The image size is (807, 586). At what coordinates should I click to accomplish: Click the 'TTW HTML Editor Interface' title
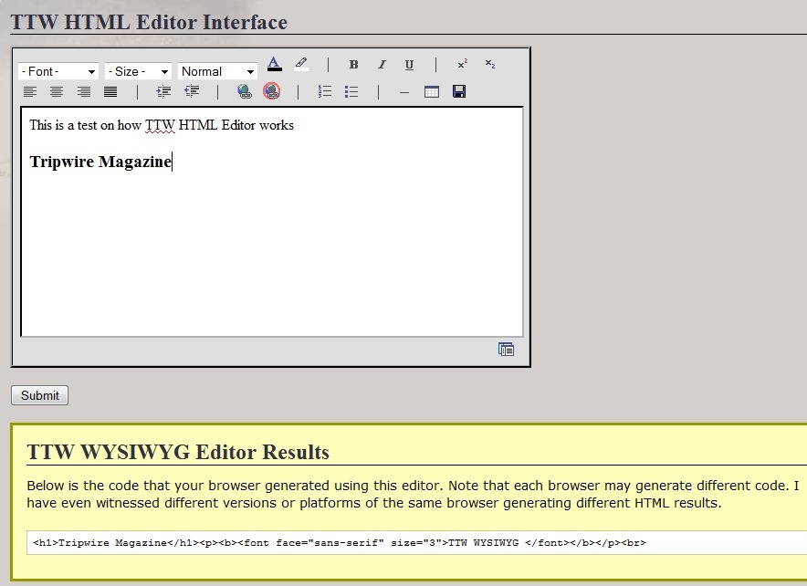[x=149, y=22]
